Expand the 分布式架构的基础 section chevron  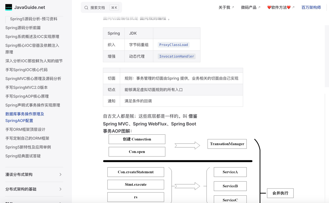tap(60, 189)
